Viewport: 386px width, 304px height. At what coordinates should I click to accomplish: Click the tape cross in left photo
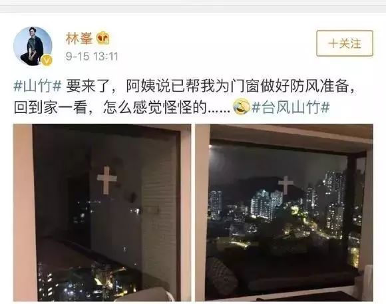[x=106, y=180]
